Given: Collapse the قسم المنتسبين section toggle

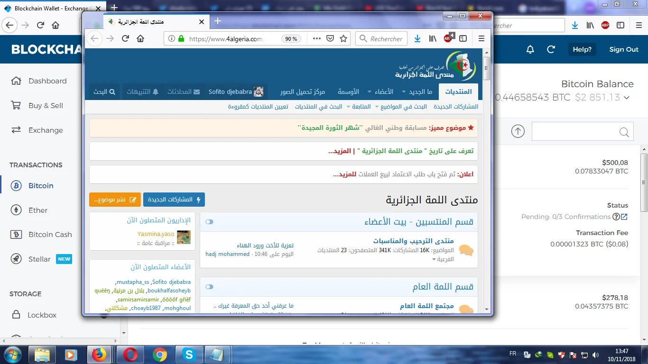Looking at the screenshot, I should pos(210,222).
